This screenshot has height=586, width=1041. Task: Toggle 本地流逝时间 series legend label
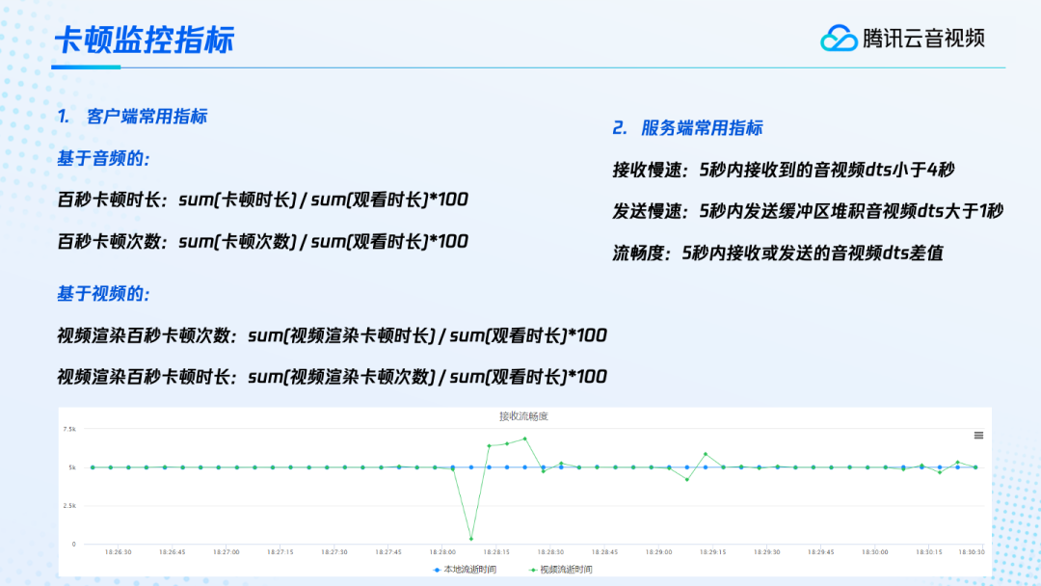pyautogui.click(x=469, y=570)
